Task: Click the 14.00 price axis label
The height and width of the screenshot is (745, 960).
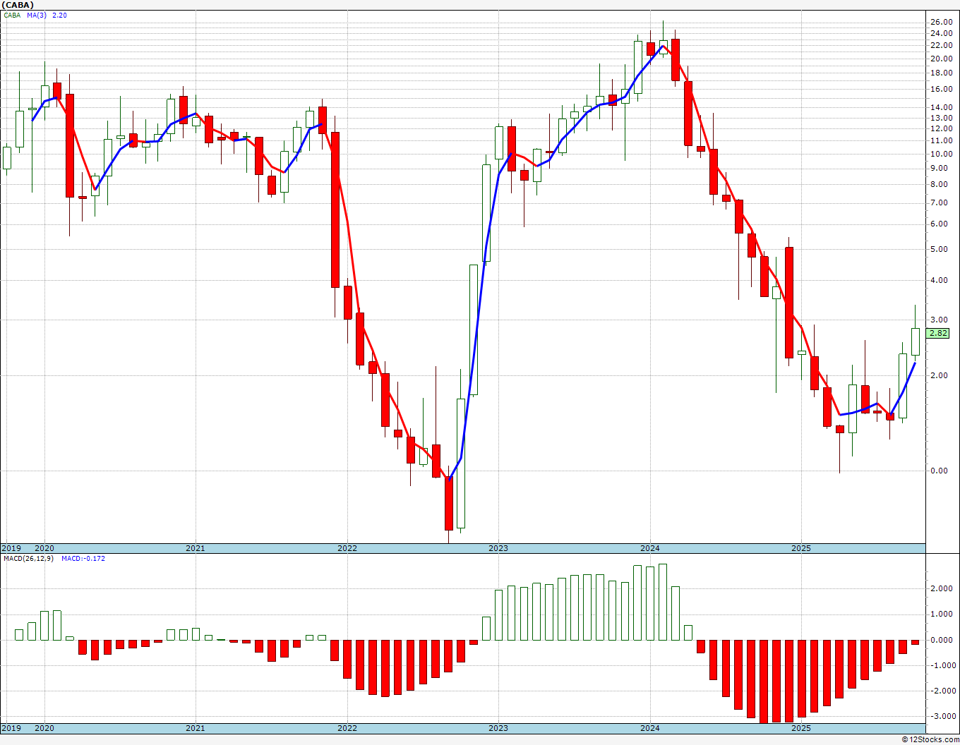Action: coord(942,107)
